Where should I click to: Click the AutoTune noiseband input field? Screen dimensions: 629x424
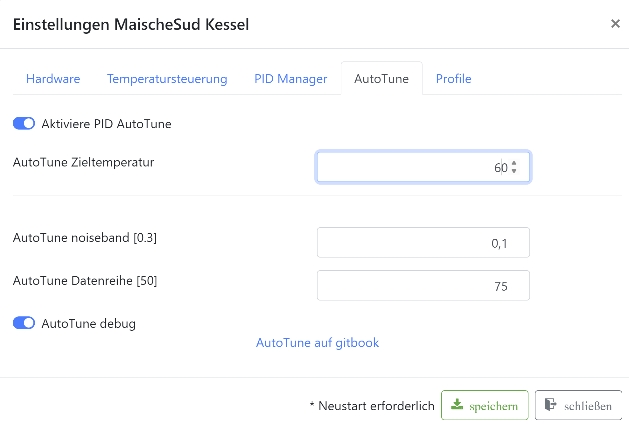coord(423,243)
